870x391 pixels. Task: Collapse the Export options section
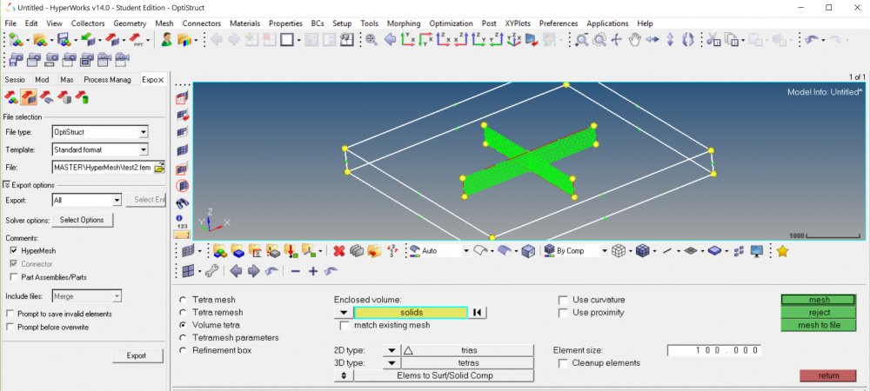[7, 185]
